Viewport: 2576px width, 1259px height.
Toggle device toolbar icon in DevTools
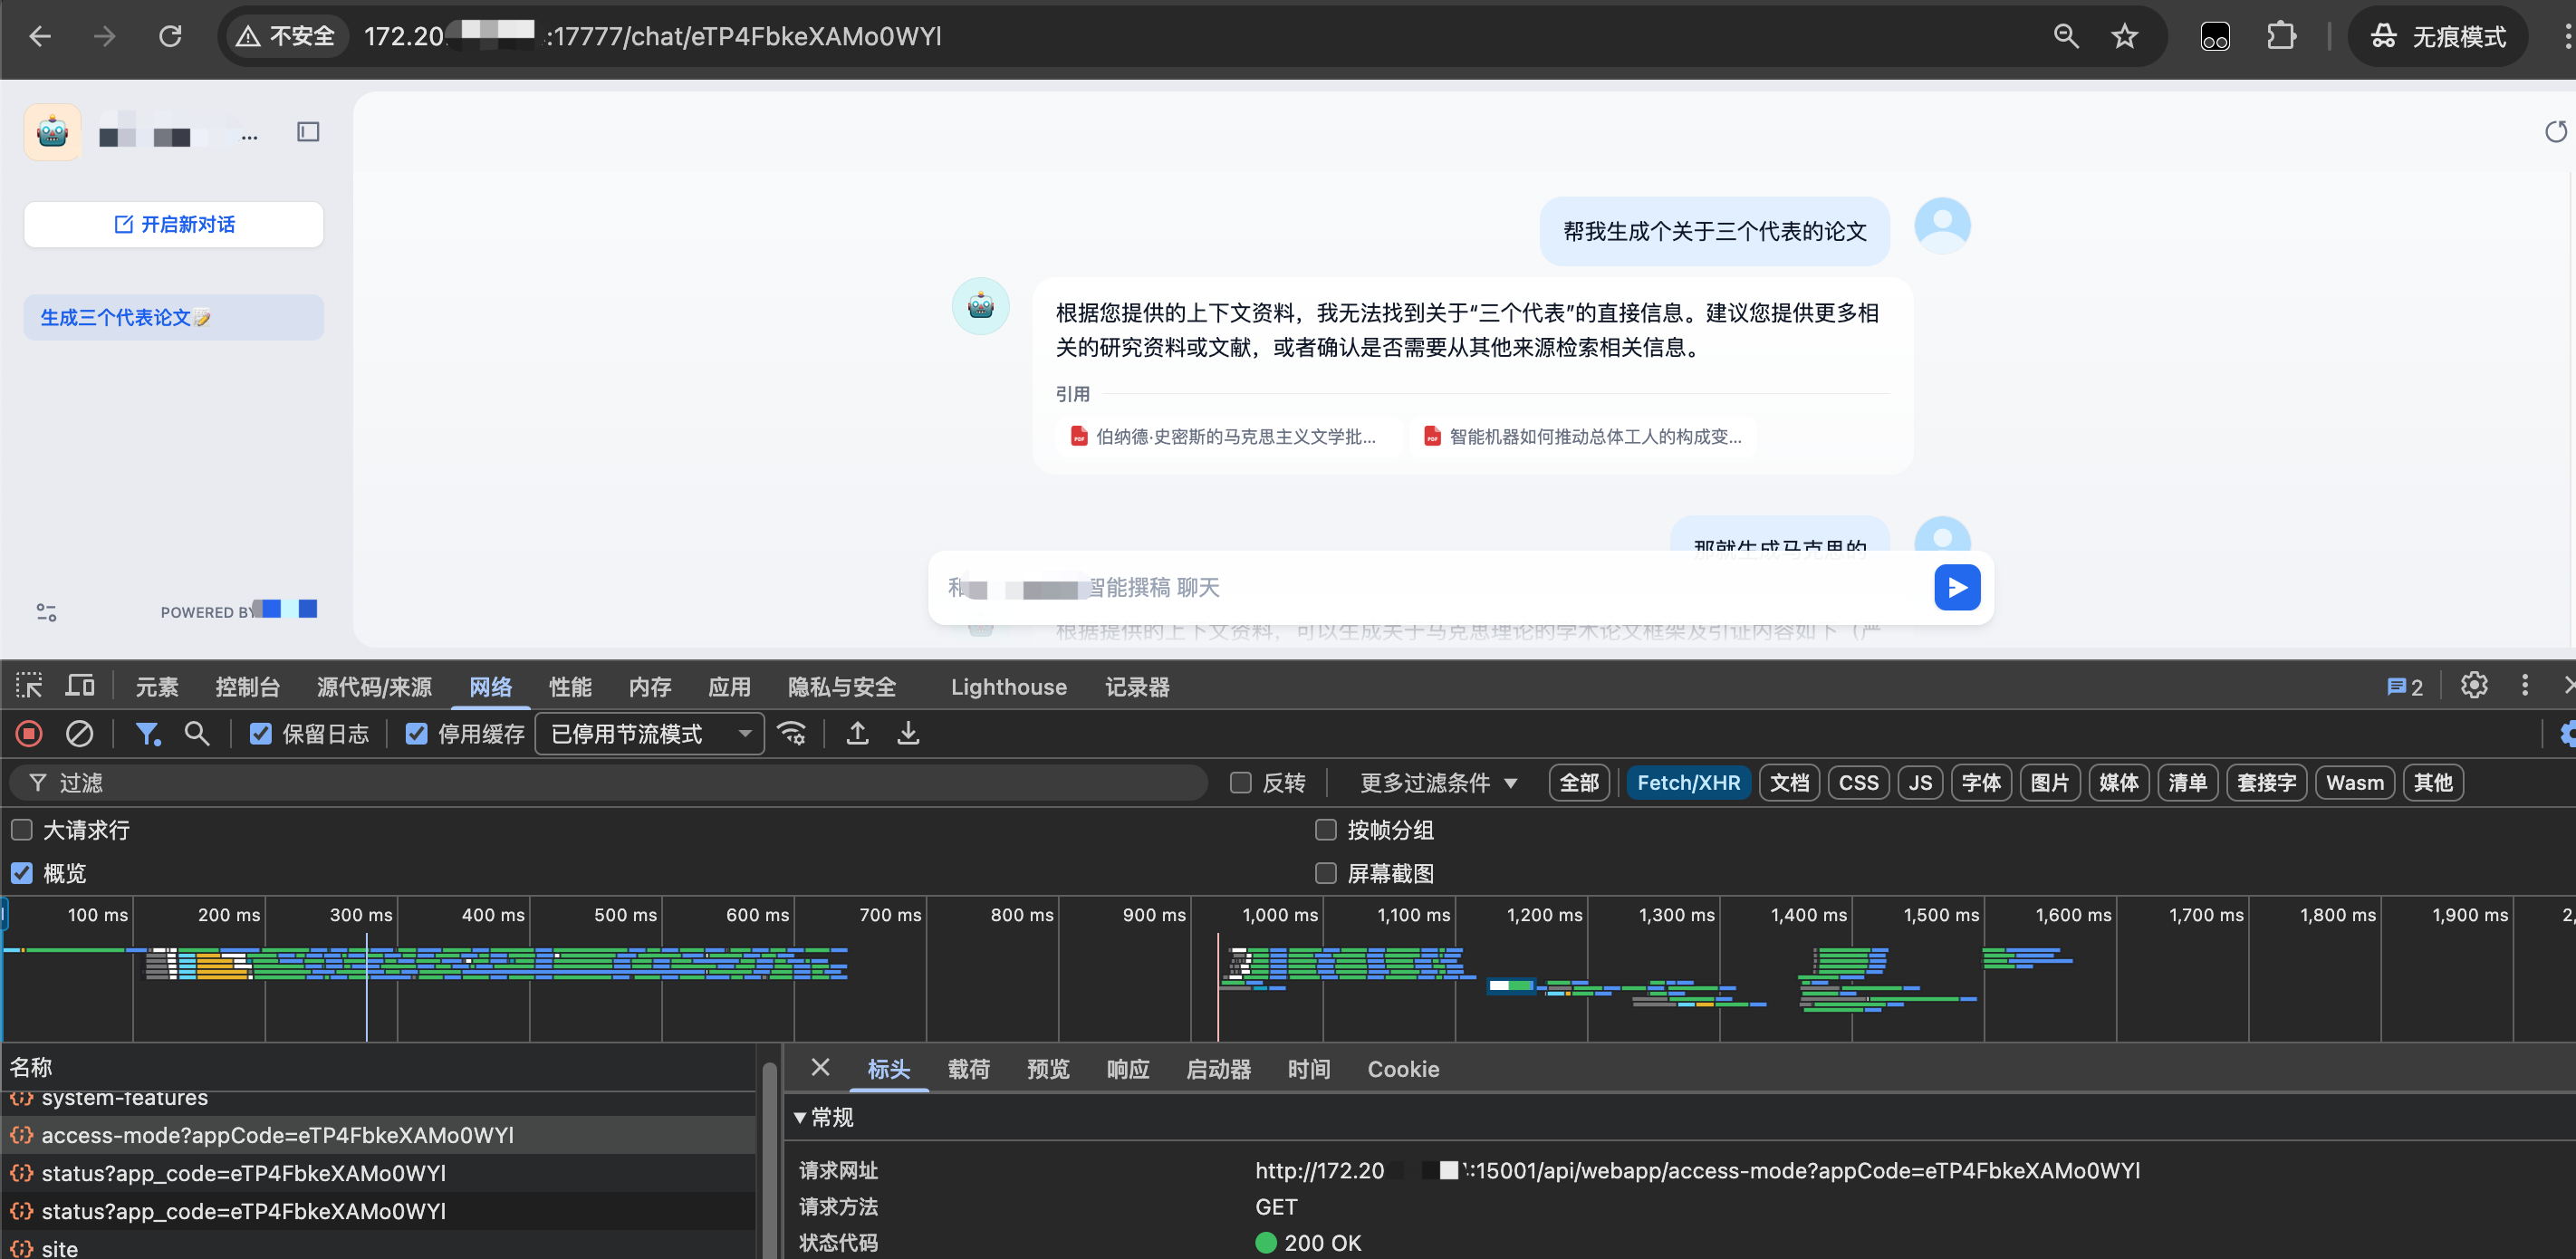point(80,686)
